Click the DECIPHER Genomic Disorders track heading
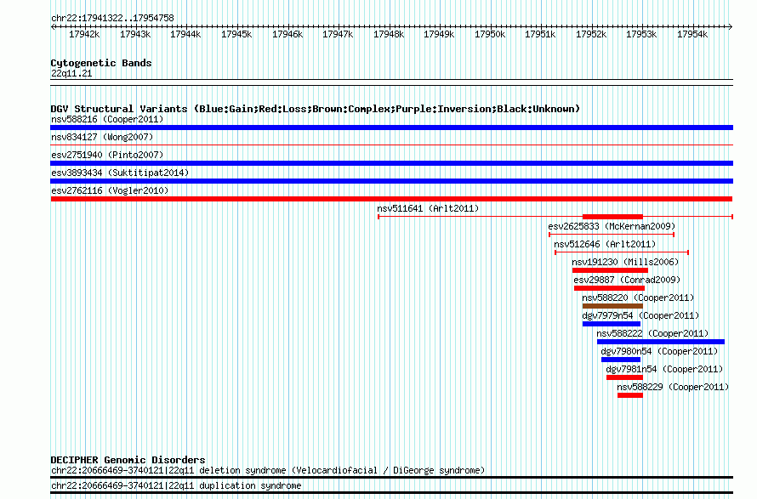This screenshot has width=757, height=499. tap(128, 459)
